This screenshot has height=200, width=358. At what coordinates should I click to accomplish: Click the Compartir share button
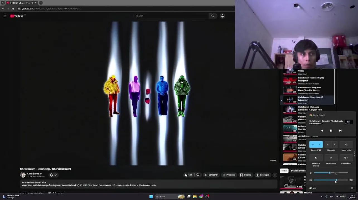(211, 175)
